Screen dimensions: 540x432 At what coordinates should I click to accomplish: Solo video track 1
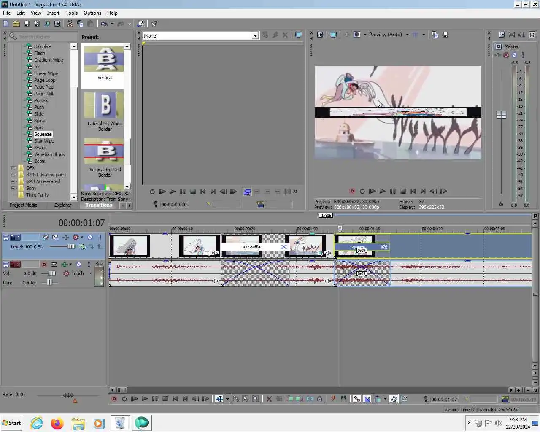tap(100, 238)
